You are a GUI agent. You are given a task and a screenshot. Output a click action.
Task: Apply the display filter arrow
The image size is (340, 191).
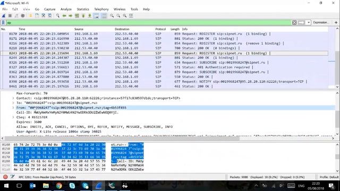pyautogui.click(x=301, y=22)
